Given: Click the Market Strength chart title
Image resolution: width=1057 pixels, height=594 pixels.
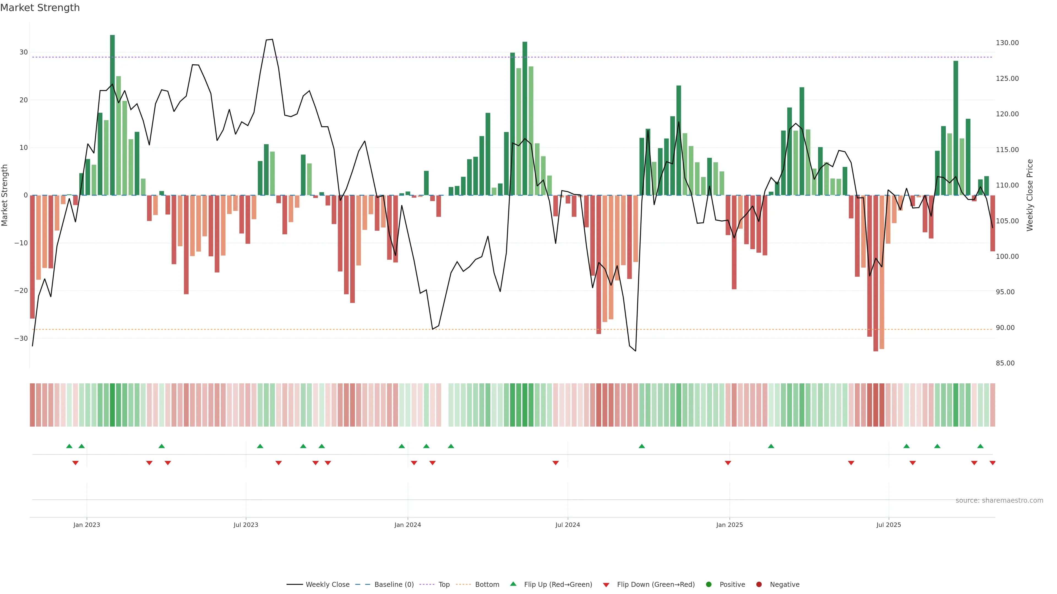Looking at the screenshot, I should [x=40, y=8].
